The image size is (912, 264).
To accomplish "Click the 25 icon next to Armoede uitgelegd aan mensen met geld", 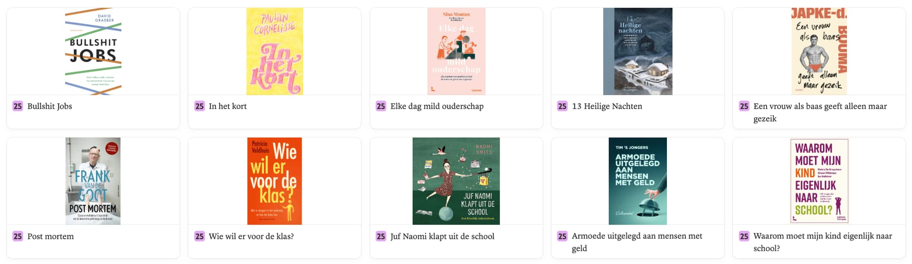I will point(562,236).
